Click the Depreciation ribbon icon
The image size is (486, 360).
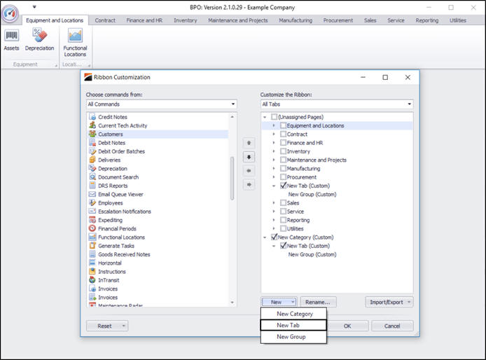click(x=40, y=35)
